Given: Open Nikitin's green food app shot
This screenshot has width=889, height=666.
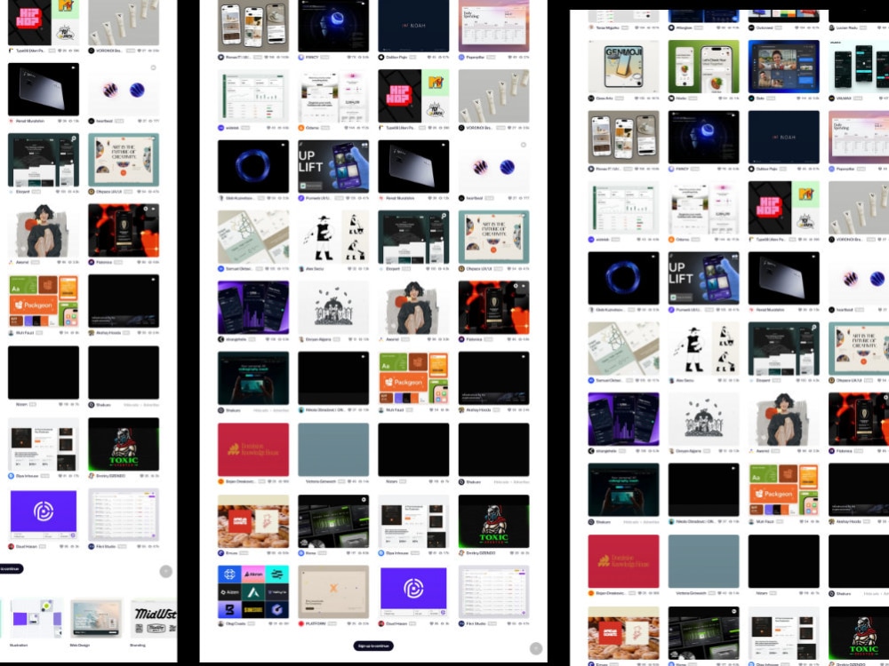Looking at the screenshot, I should tap(703, 67).
